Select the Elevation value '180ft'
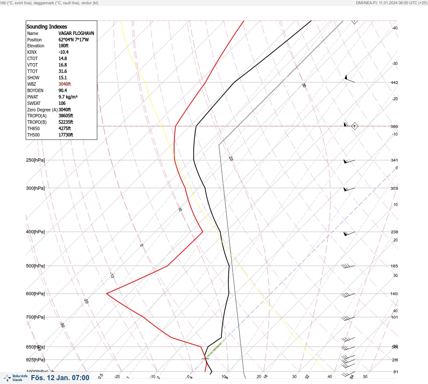428x384 pixels. (x=63, y=46)
